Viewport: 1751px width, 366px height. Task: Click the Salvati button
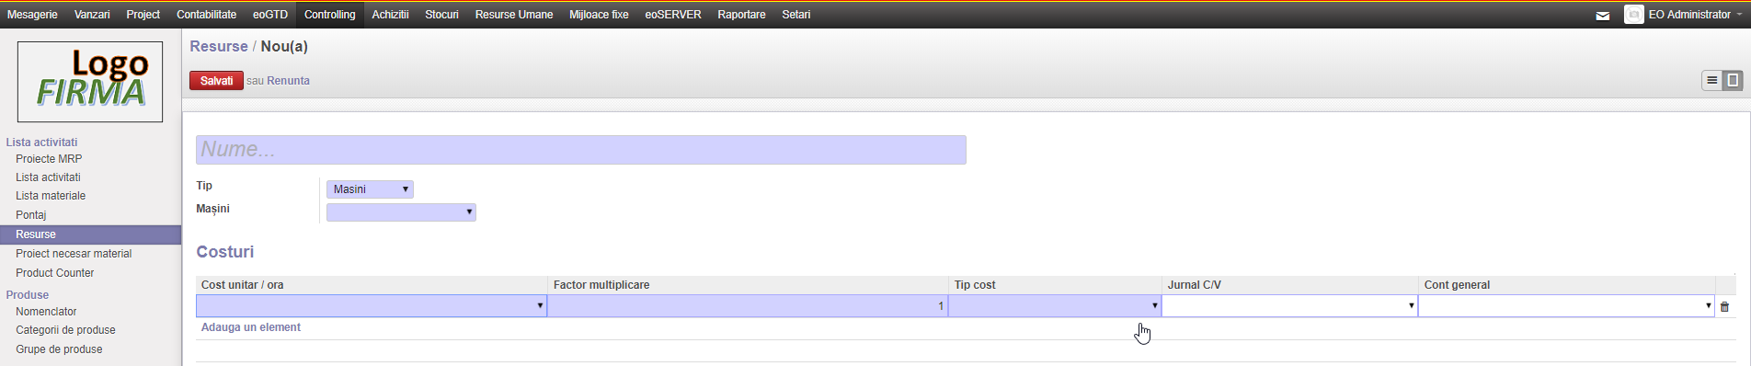tap(216, 81)
